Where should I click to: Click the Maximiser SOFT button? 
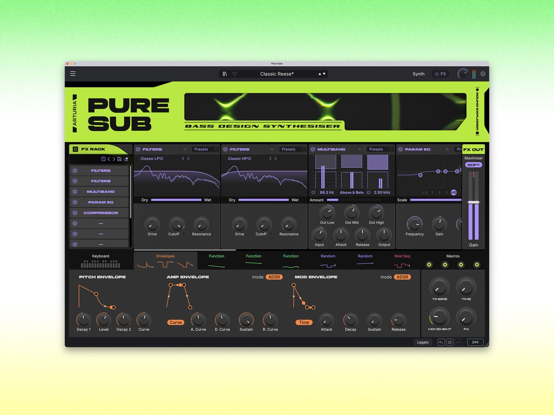pyautogui.click(x=474, y=165)
